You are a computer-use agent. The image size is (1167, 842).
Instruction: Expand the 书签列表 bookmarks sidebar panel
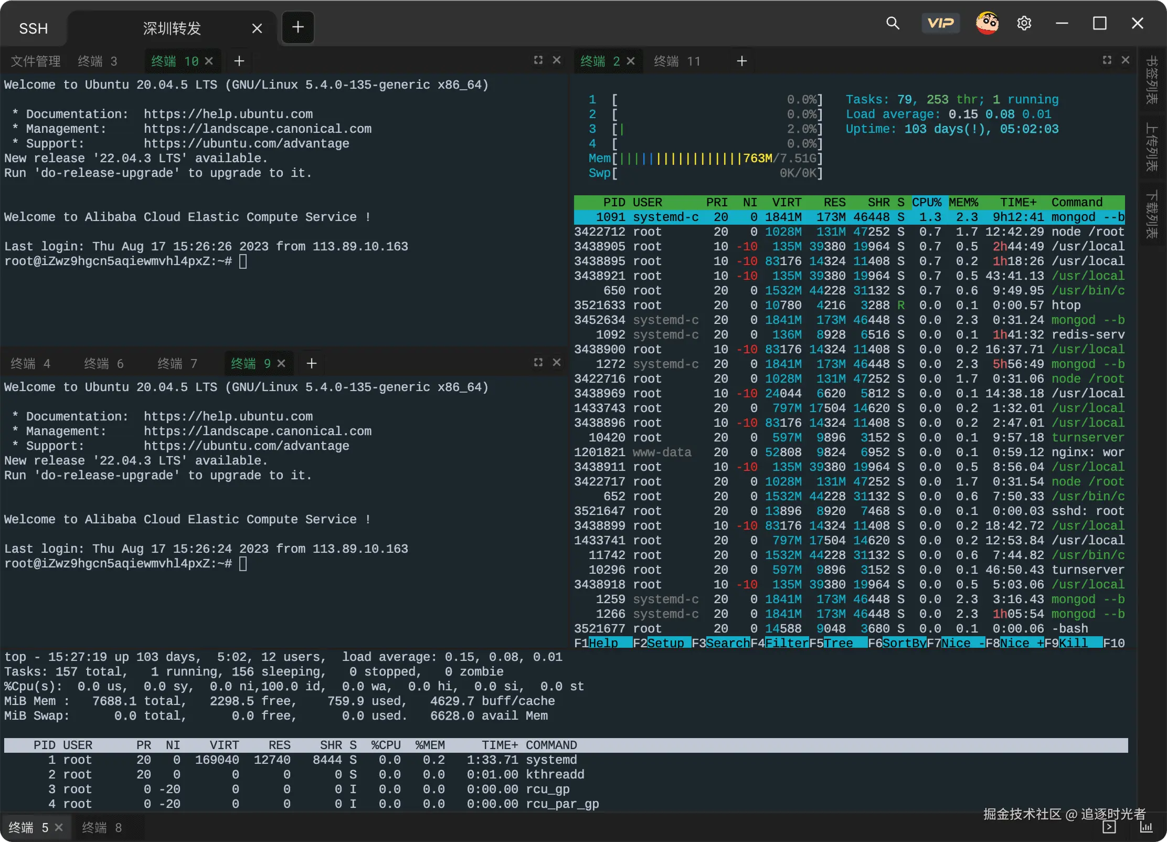tap(1152, 80)
